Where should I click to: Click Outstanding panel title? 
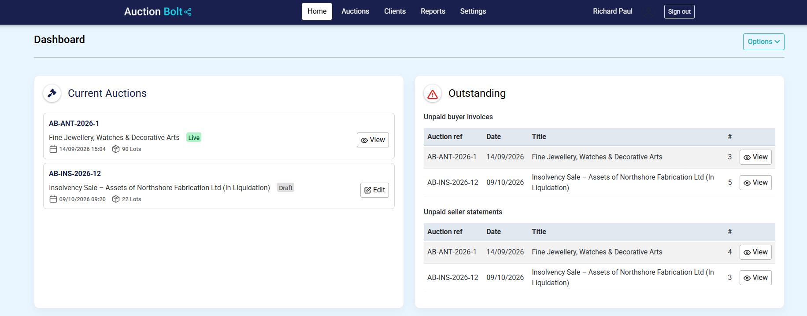[477, 93]
